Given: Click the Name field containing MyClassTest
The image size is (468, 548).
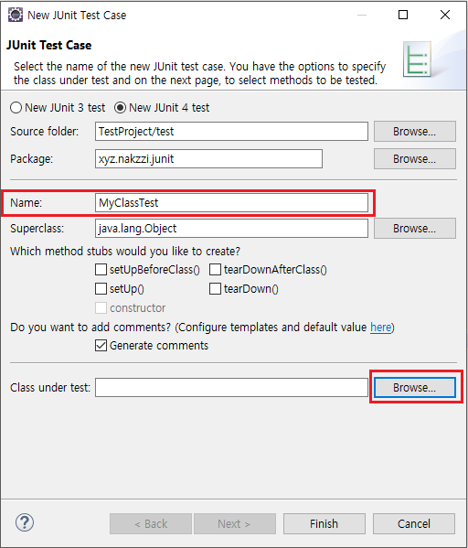Looking at the screenshot, I should click(231, 203).
